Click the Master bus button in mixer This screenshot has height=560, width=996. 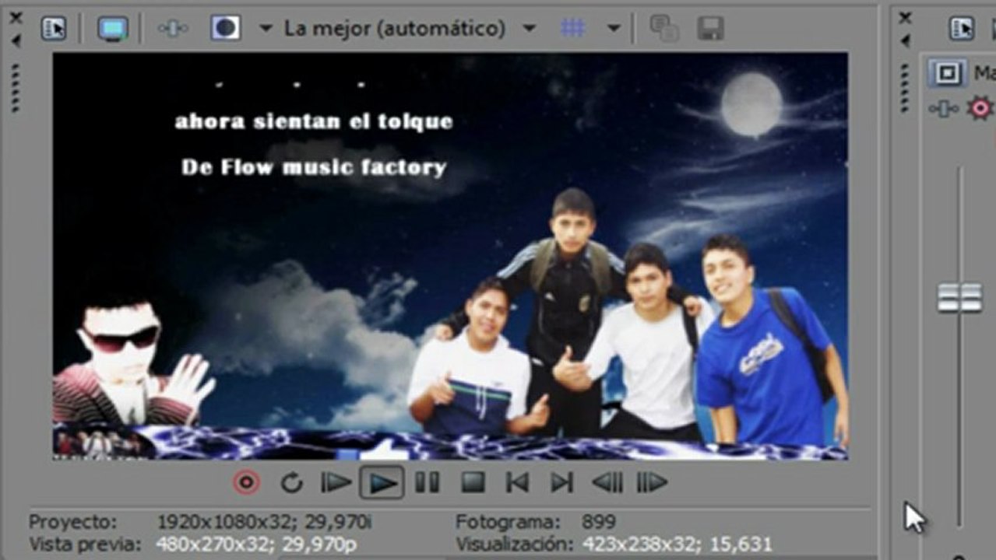click(x=947, y=73)
